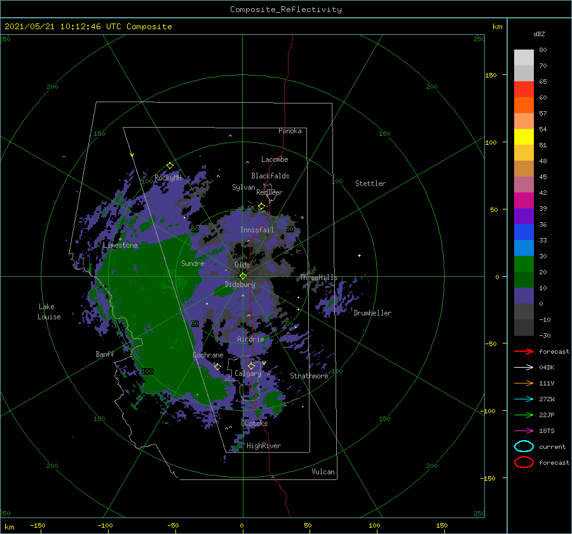Click the RockyMH label

click(168, 178)
